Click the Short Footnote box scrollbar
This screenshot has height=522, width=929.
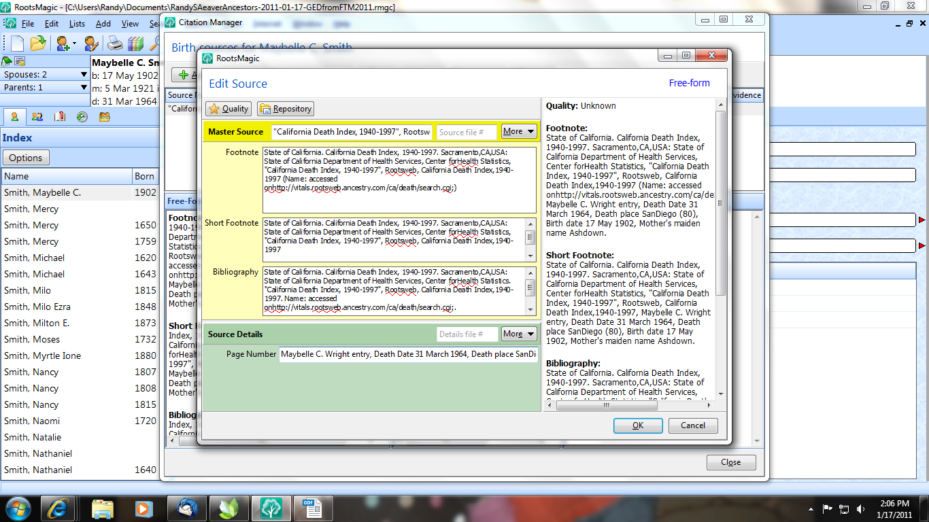click(x=531, y=239)
